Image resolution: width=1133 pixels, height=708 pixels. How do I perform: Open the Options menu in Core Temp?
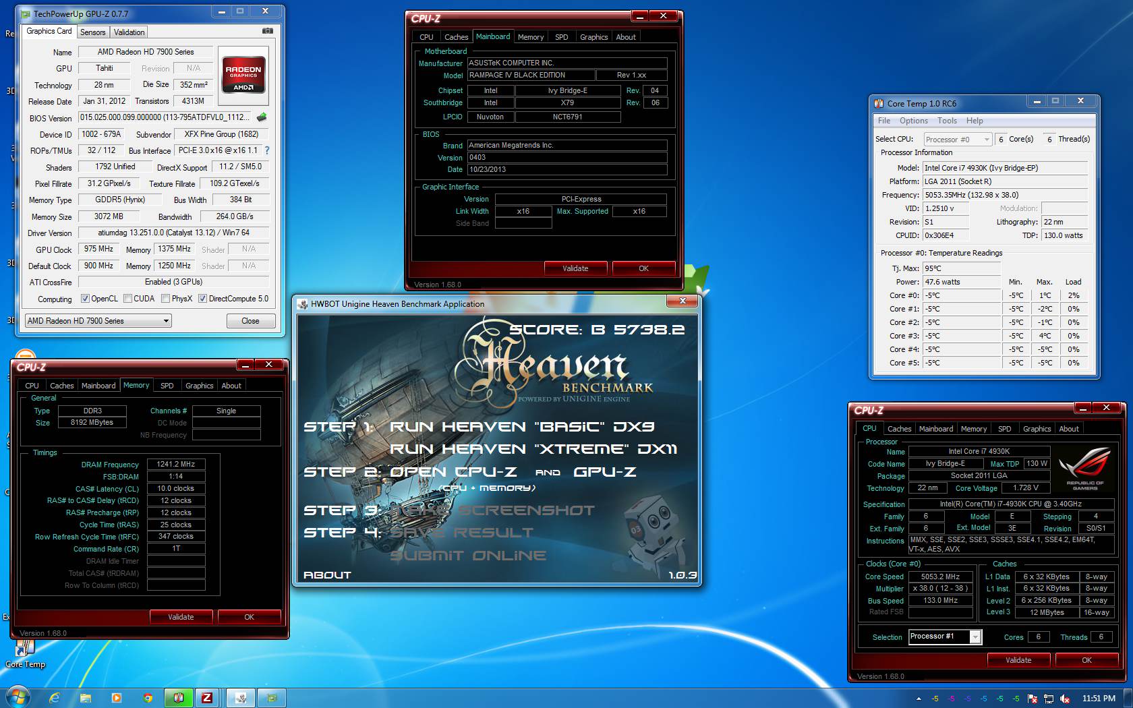coord(914,121)
